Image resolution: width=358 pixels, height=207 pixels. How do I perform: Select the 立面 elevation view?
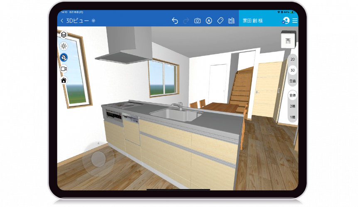tap(293, 81)
